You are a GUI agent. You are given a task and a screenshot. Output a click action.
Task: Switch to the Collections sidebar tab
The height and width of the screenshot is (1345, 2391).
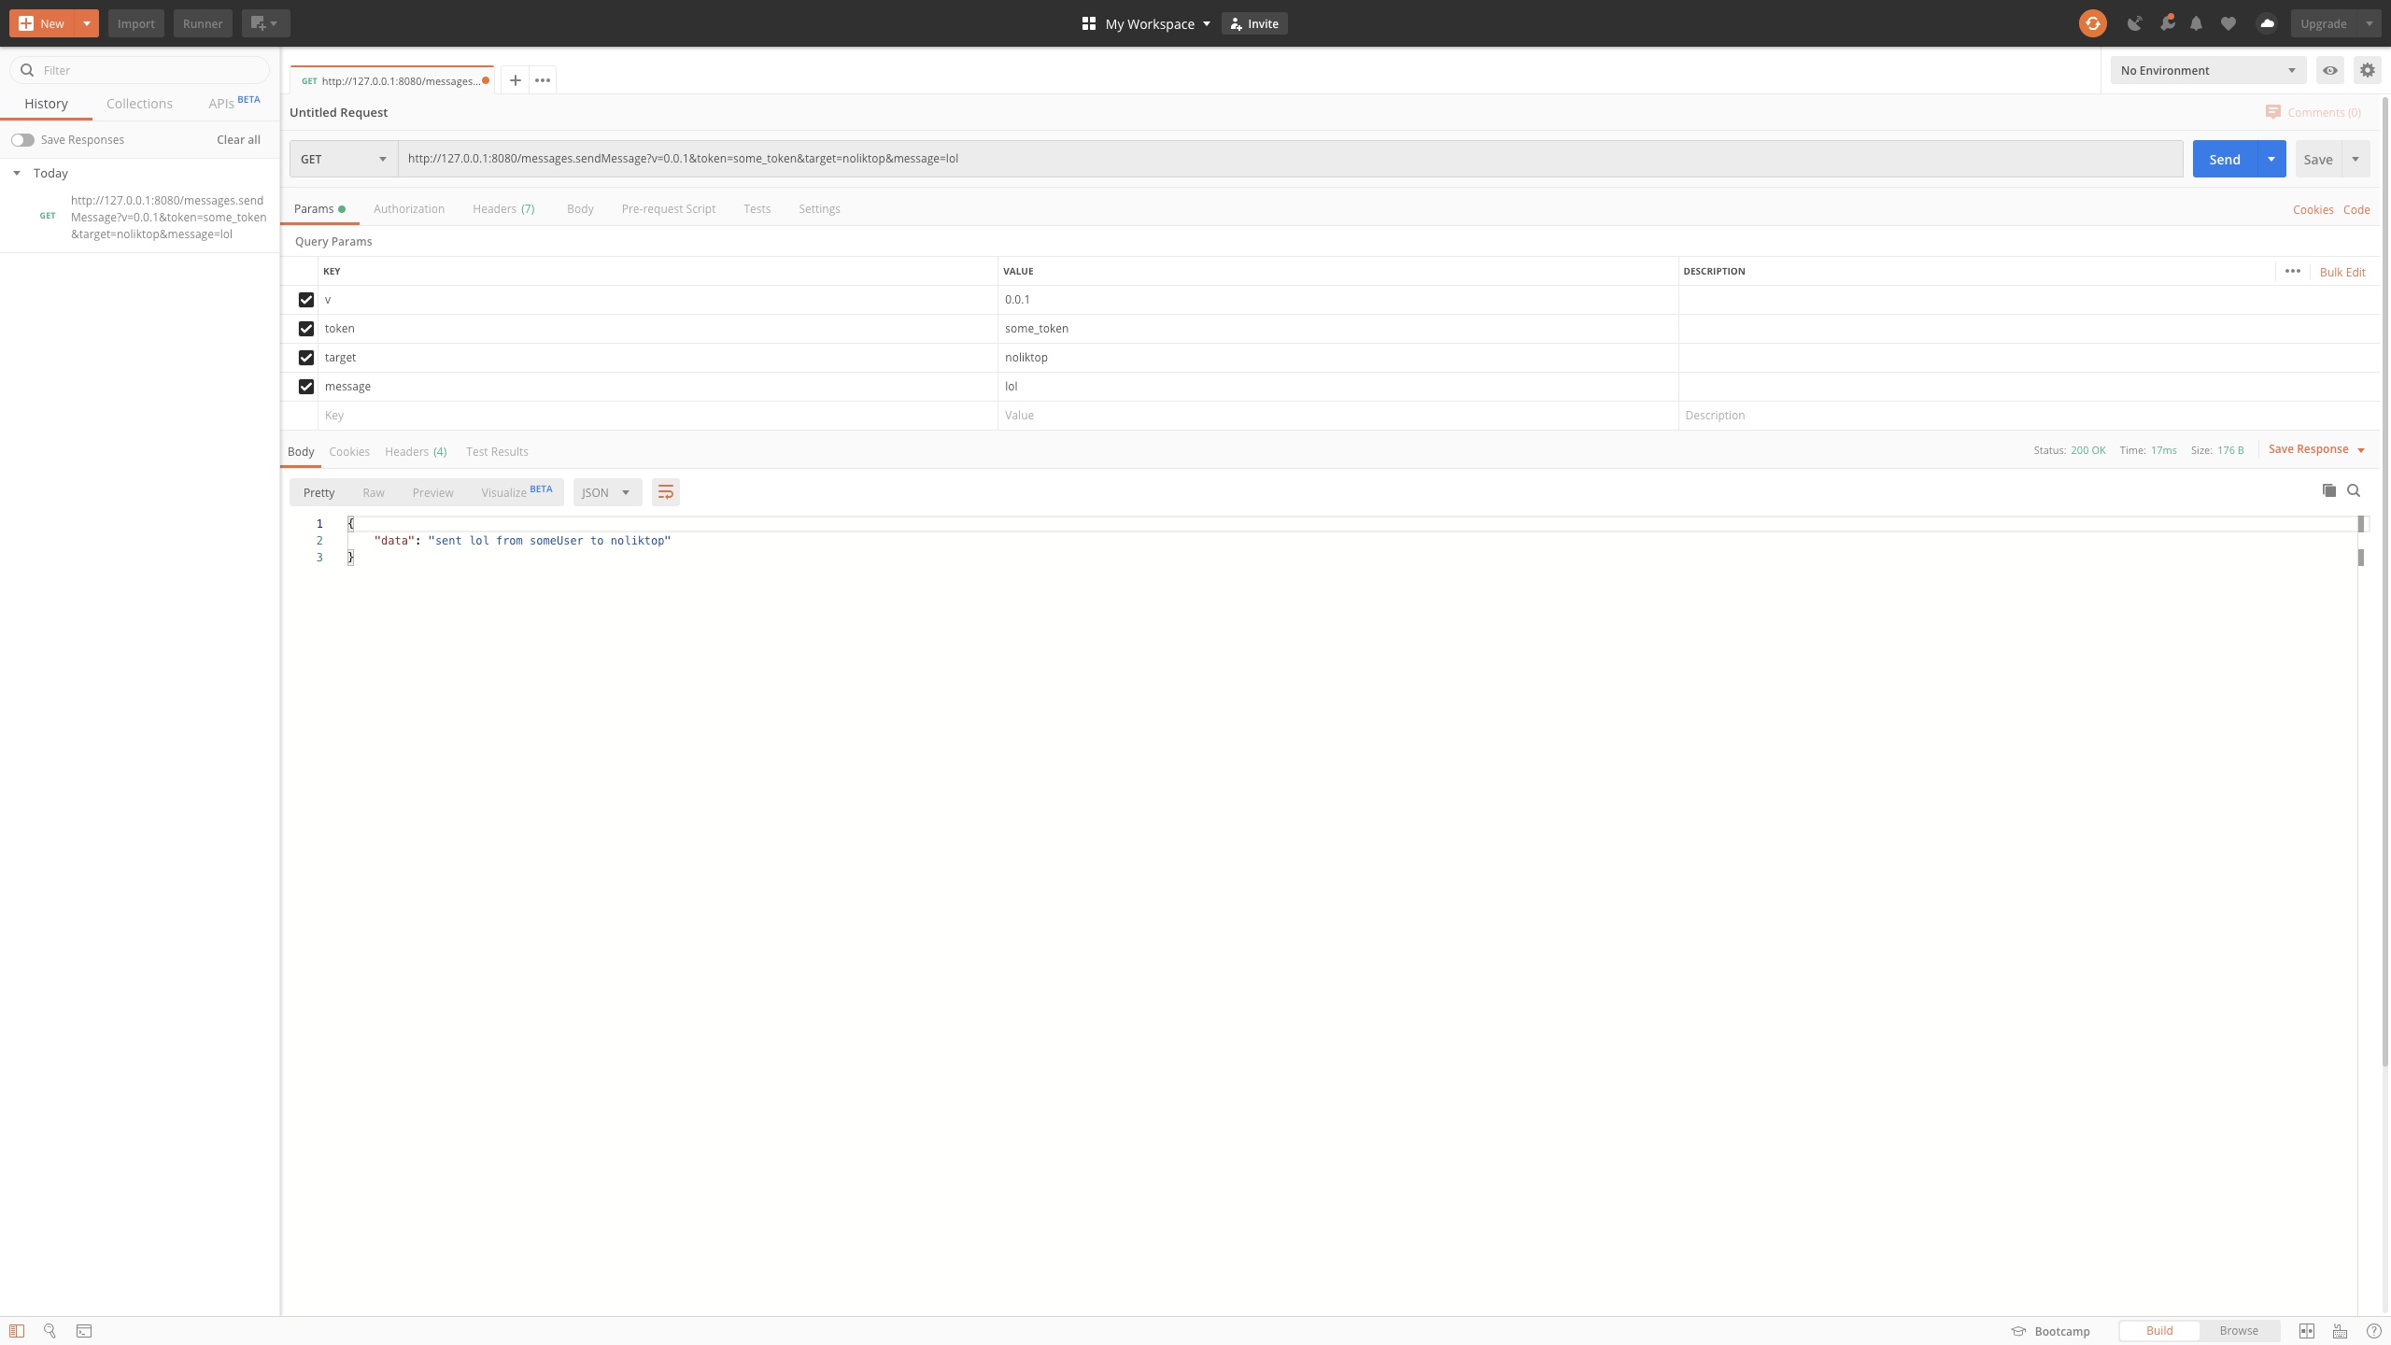tap(139, 103)
